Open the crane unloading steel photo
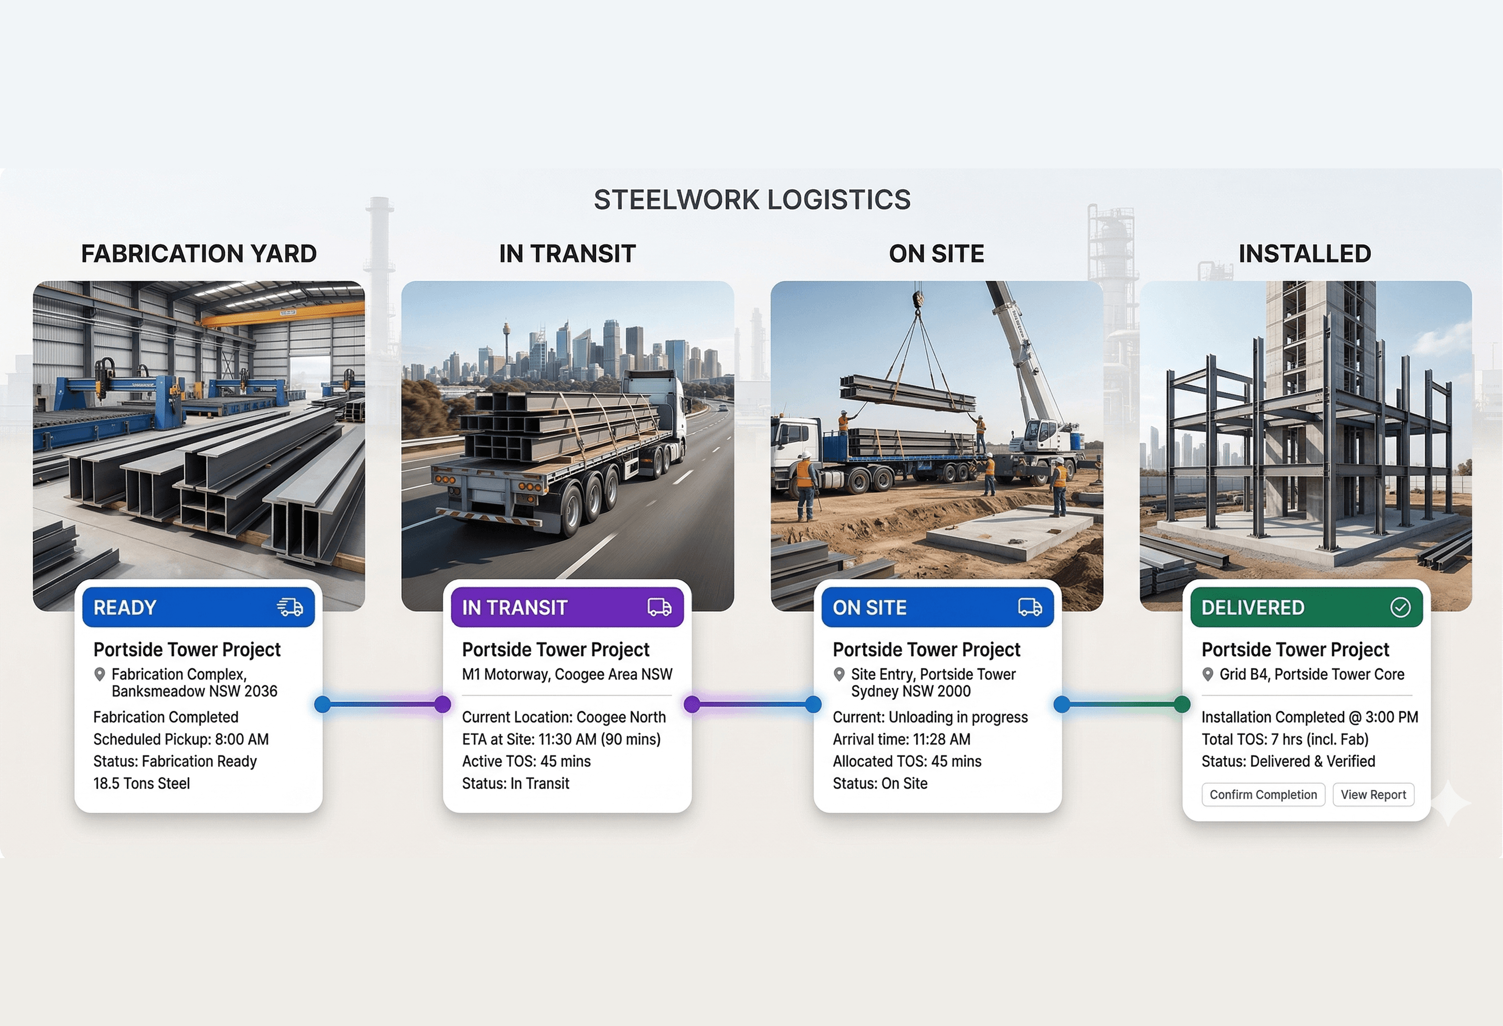The image size is (1503, 1026). point(937,427)
